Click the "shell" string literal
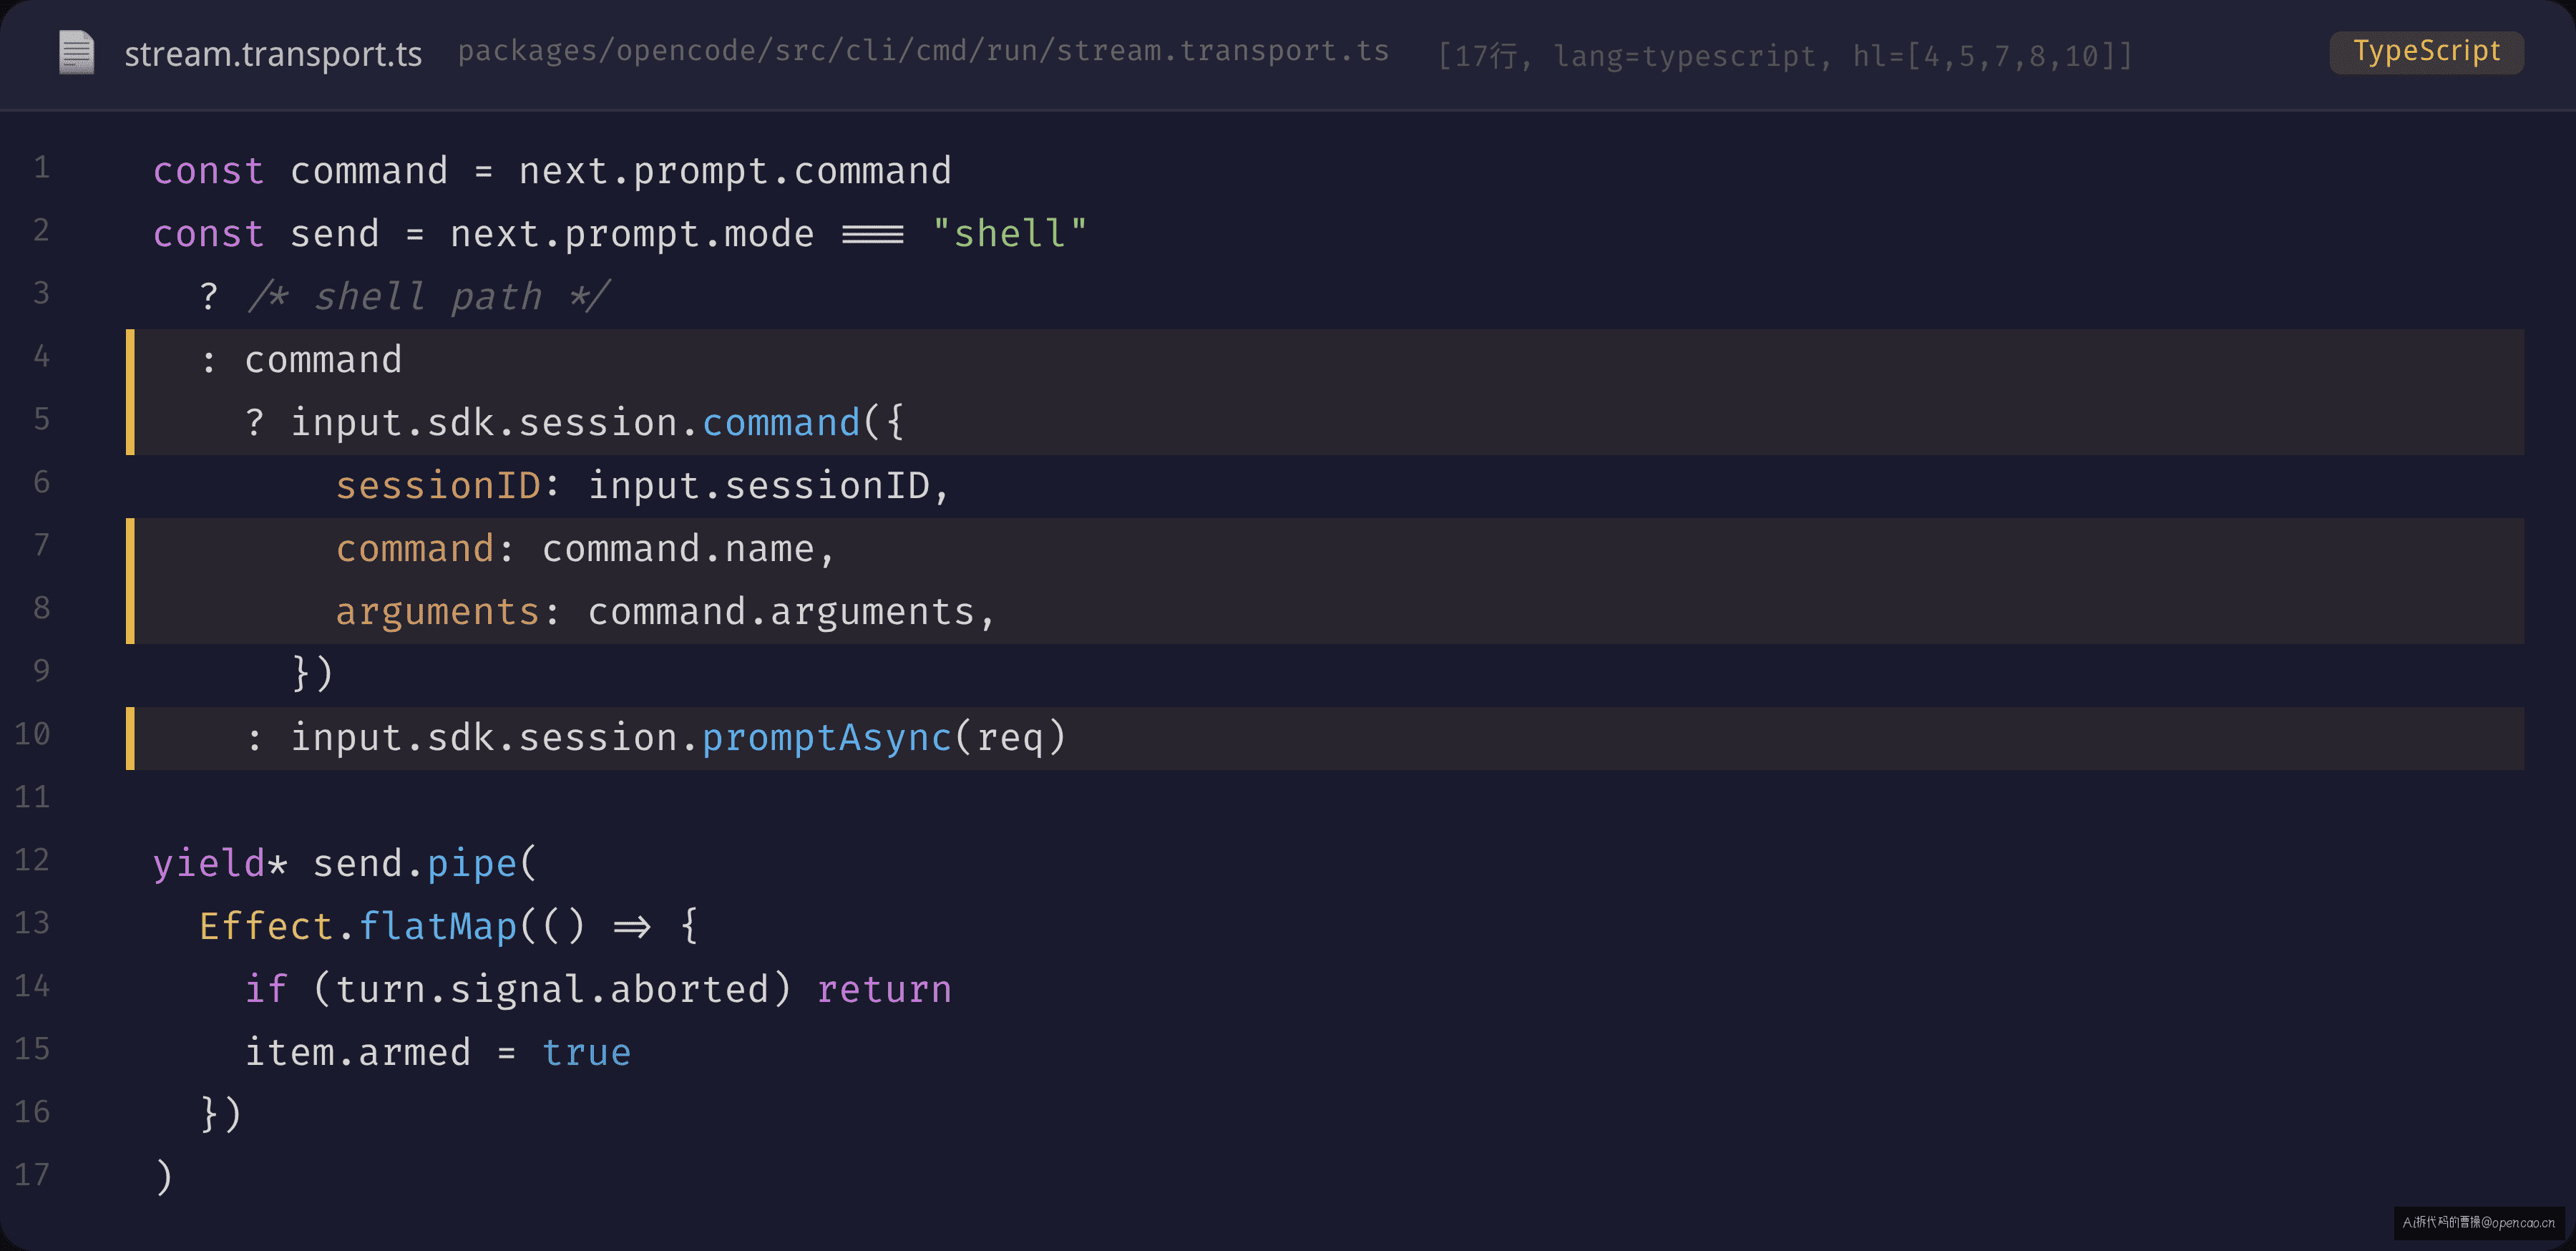The height and width of the screenshot is (1251, 2576). tap(1009, 234)
